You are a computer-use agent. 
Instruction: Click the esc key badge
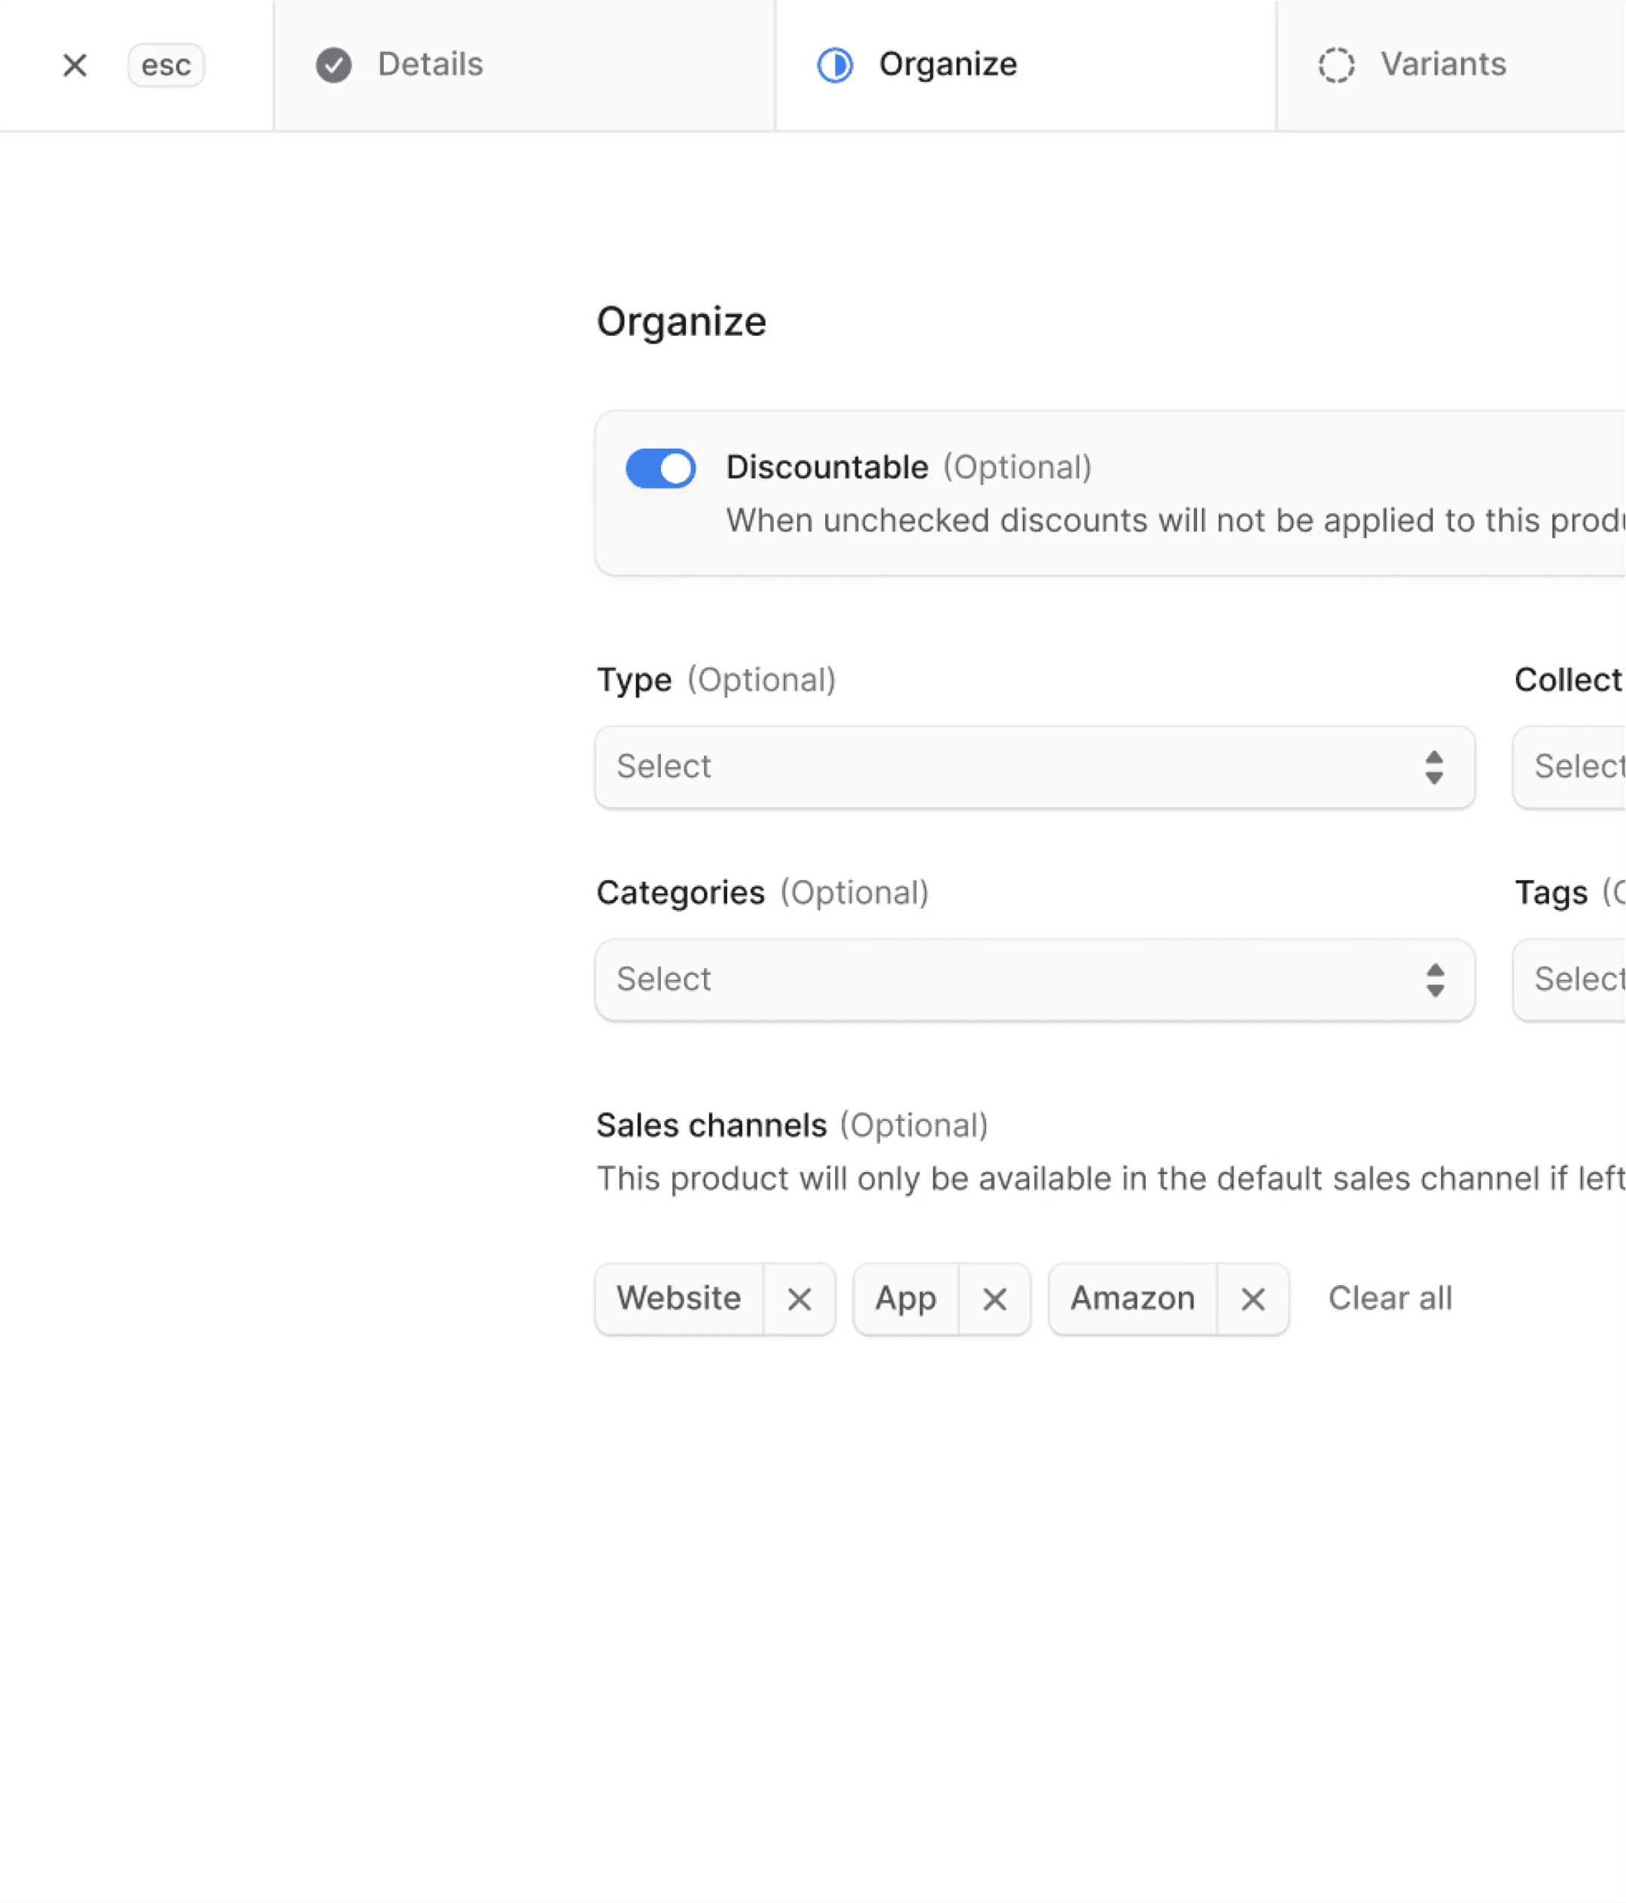(166, 65)
